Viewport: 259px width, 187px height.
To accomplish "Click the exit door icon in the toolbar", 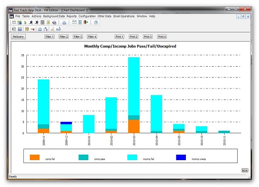I will click(x=86, y=22).
